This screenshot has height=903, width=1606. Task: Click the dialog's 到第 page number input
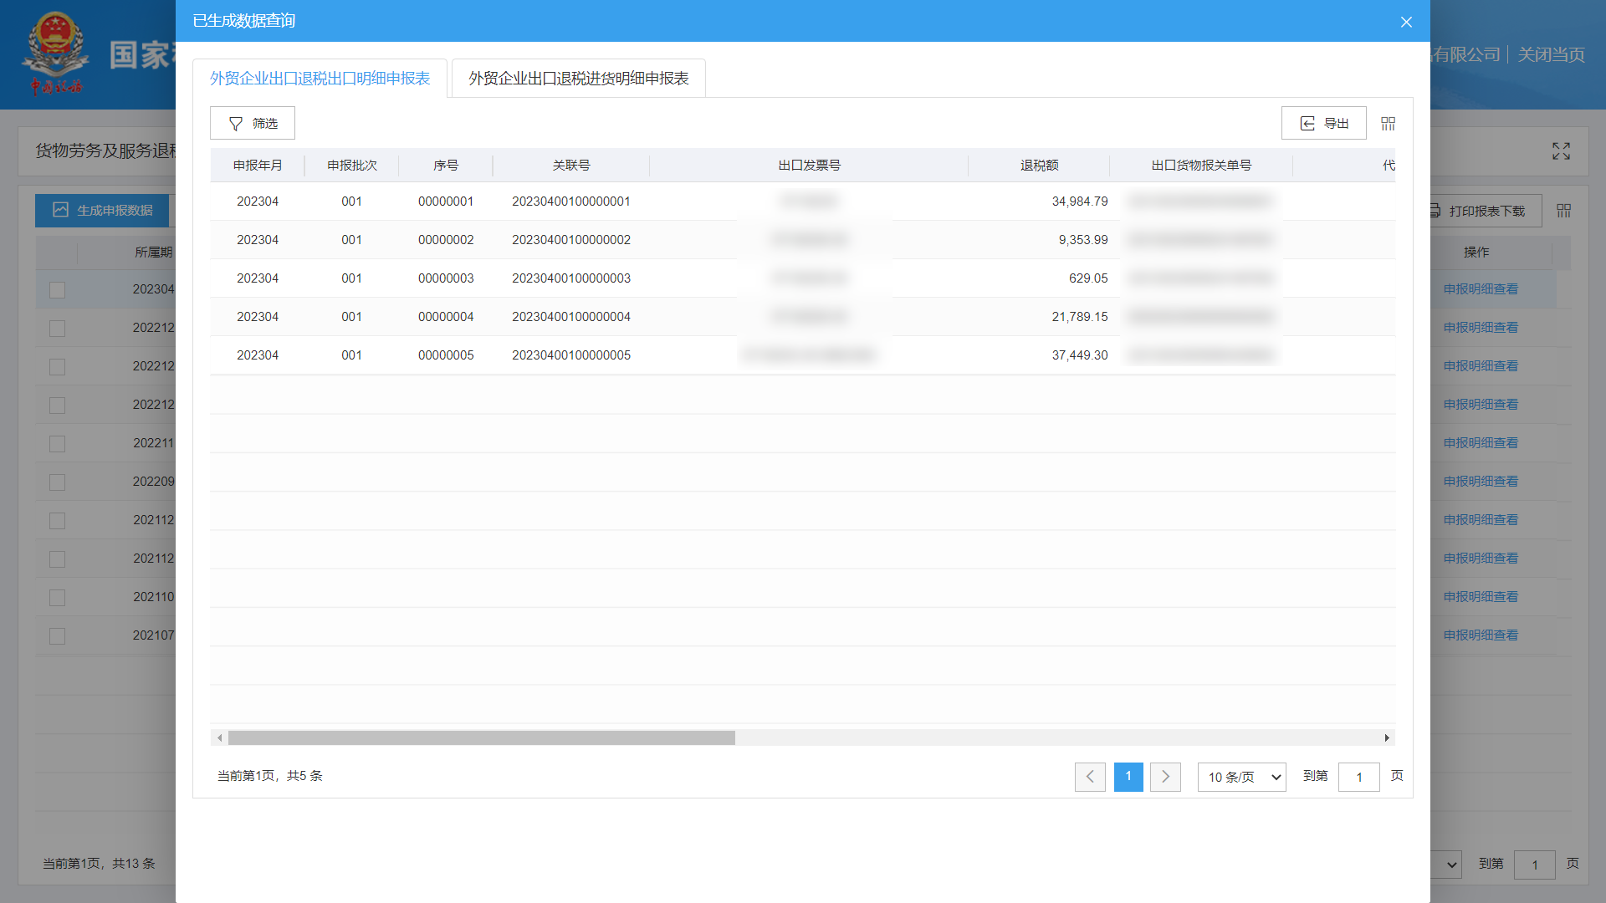pos(1358,777)
